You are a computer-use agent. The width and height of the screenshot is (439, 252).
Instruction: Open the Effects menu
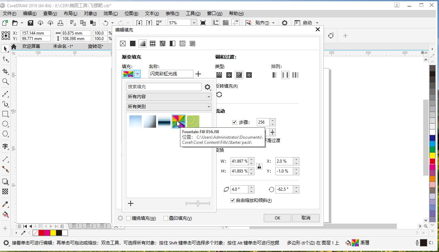point(110,13)
